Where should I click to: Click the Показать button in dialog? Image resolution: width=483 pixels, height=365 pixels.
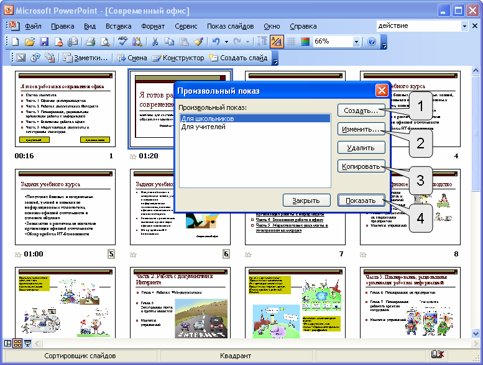pyautogui.click(x=361, y=201)
